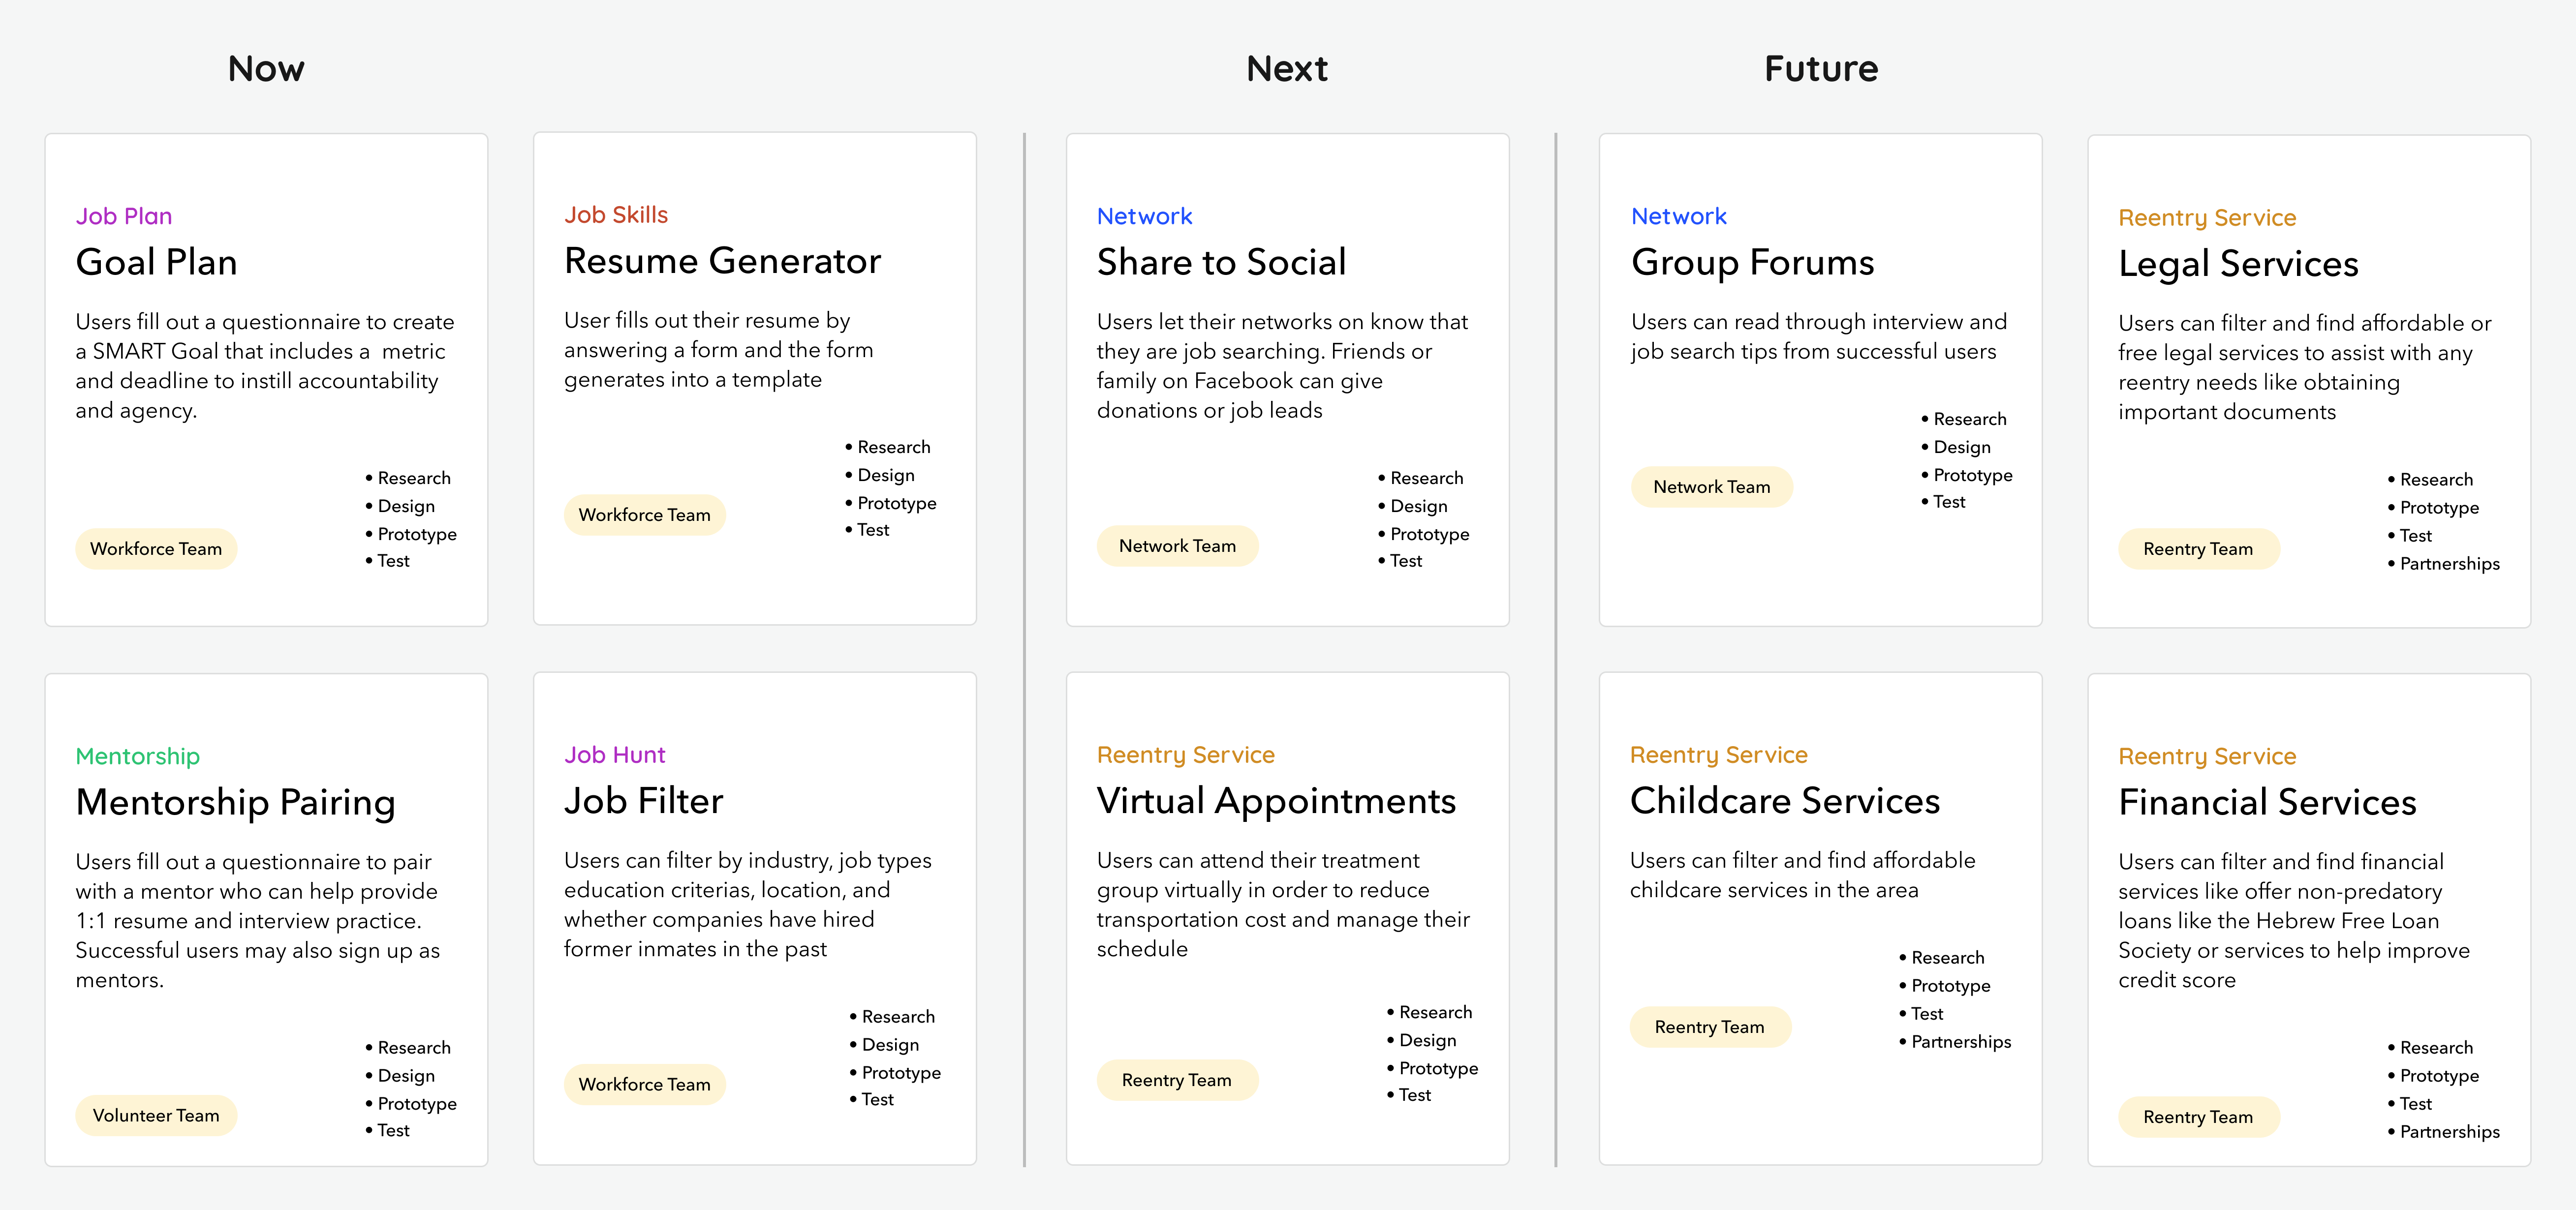Click the Network Team tag on Share to Social

1177,546
